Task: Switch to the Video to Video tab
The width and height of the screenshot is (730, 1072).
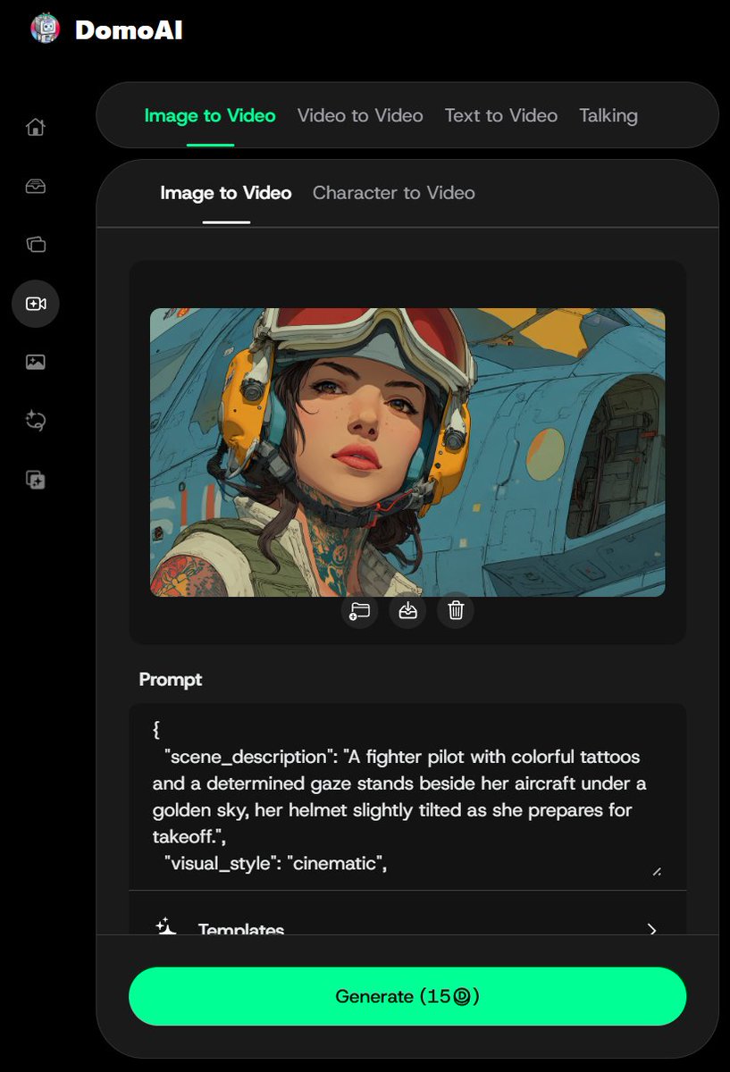Action: [x=360, y=115]
